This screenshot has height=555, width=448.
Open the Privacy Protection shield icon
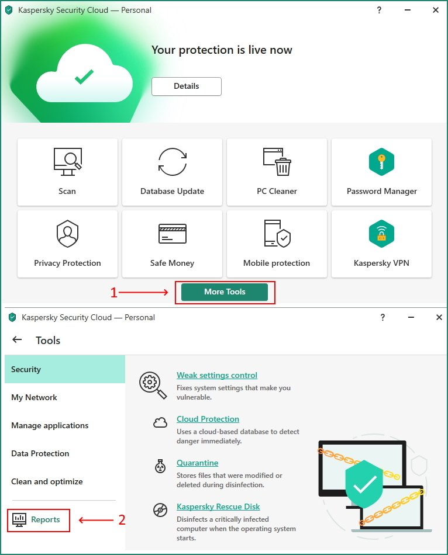click(x=67, y=234)
